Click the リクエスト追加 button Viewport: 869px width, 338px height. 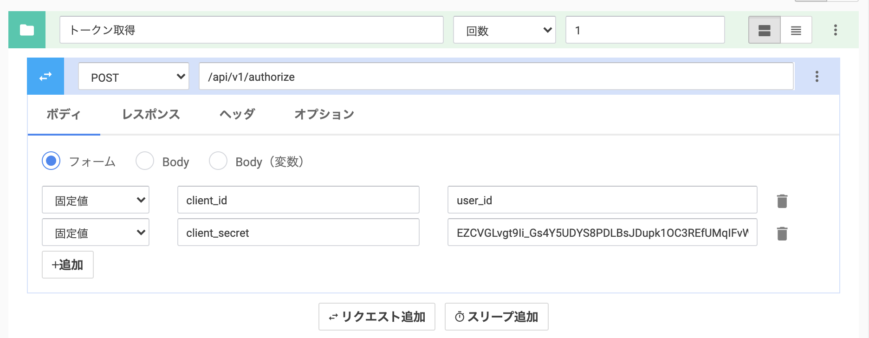[377, 317]
